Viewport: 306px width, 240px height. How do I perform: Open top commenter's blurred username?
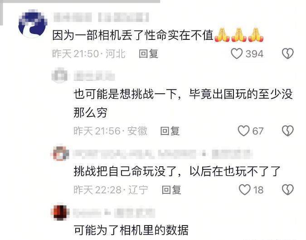click(101, 17)
